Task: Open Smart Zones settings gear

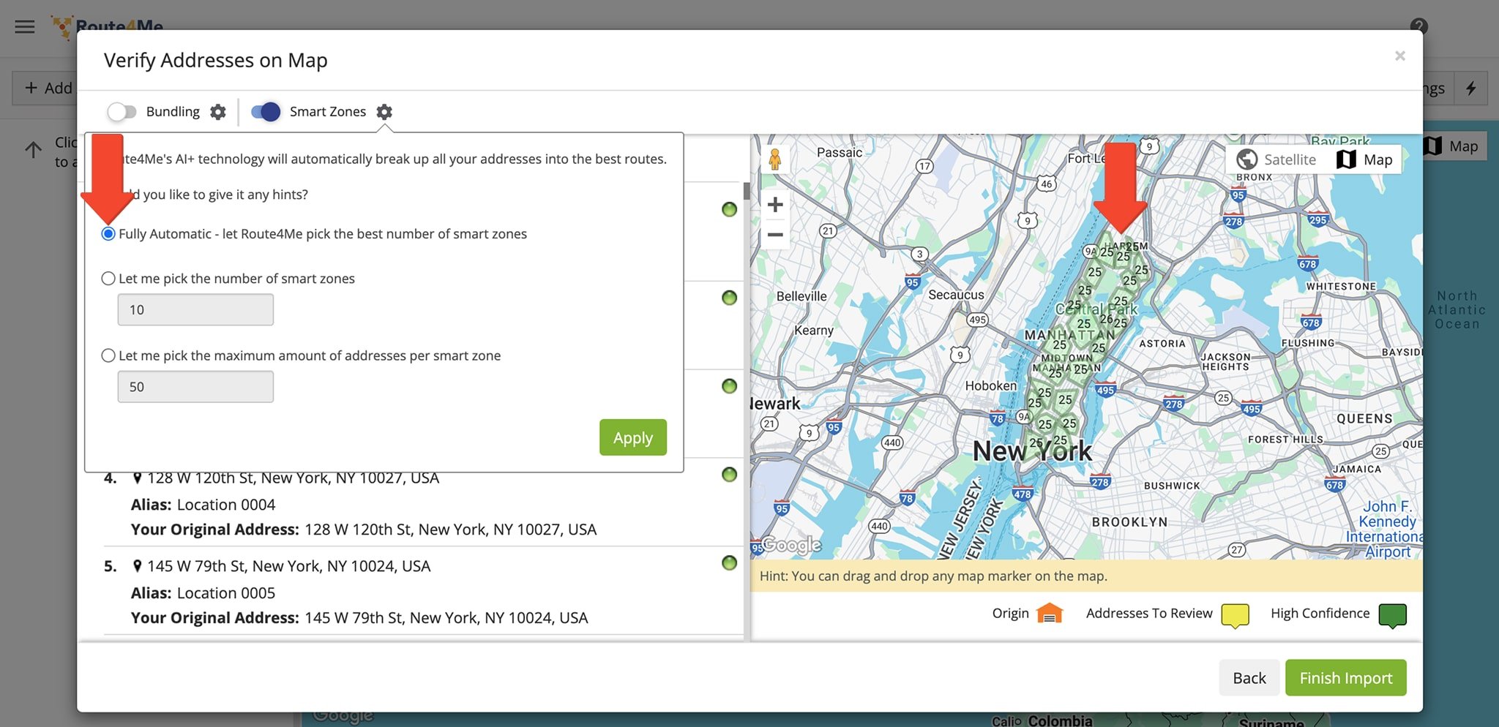Action: 384,112
